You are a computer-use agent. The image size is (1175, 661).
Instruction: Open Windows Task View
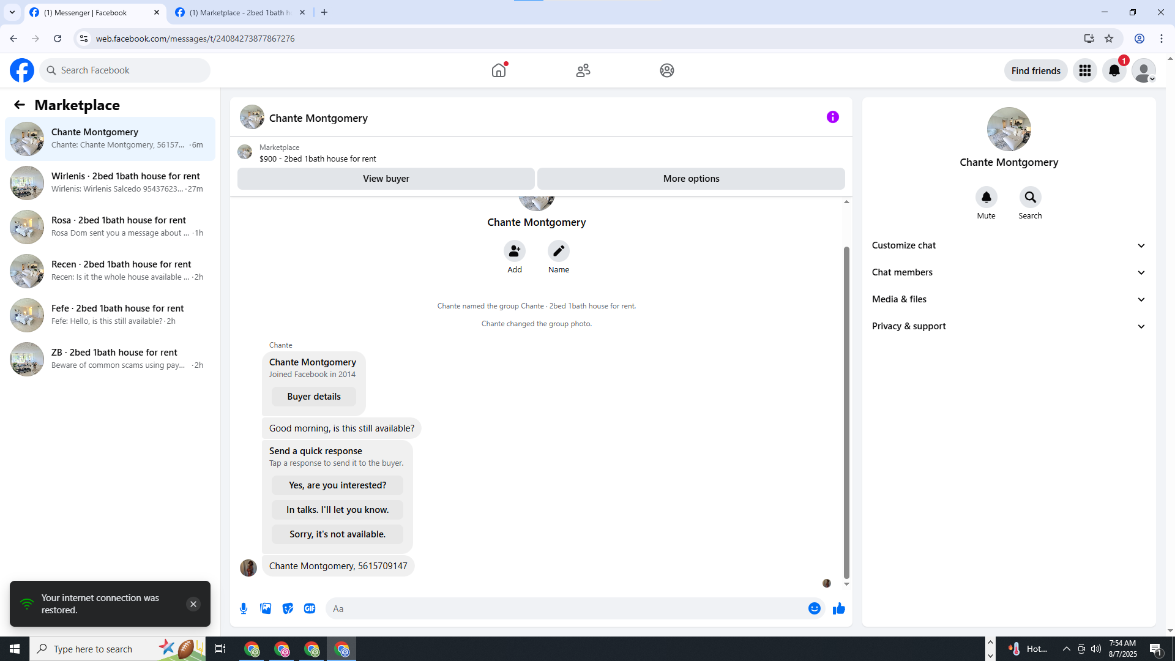coord(220,649)
